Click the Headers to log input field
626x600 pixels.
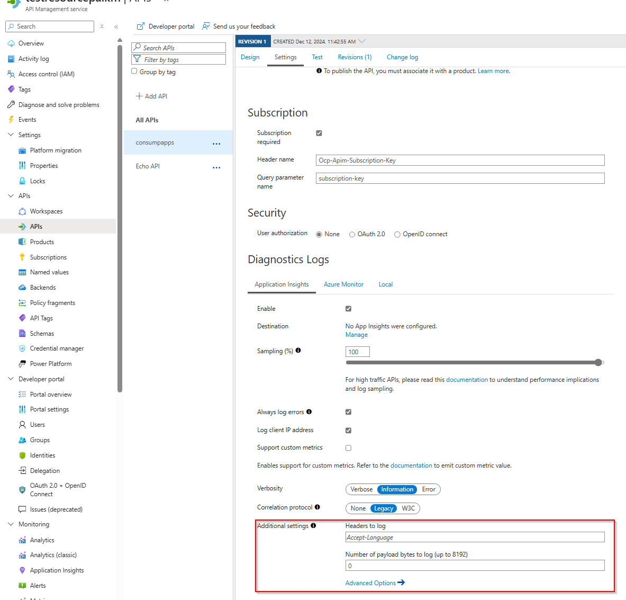(475, 536)
